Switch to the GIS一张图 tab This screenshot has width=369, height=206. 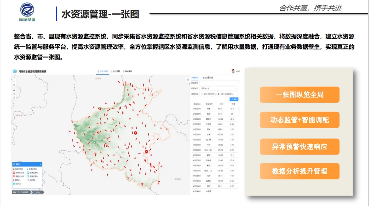103,71
